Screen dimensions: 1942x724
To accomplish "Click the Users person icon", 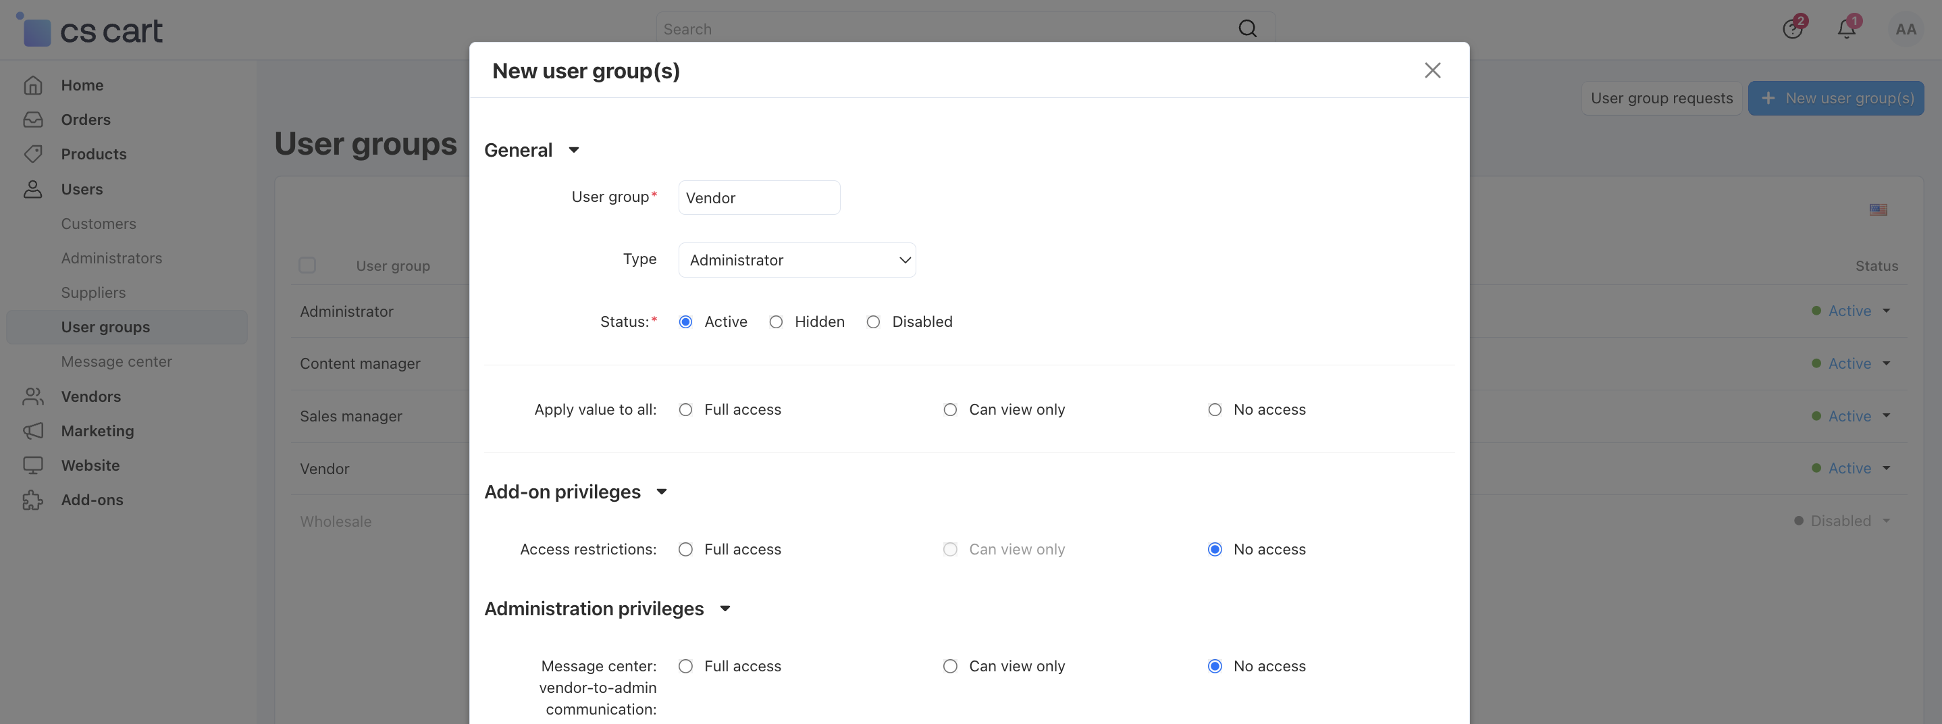I will [x=32, y=189].
